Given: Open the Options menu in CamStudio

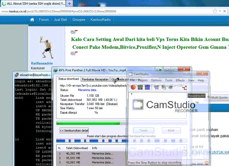Looking at the screenshot, I should pyautogui.click(x=156, y=80).
